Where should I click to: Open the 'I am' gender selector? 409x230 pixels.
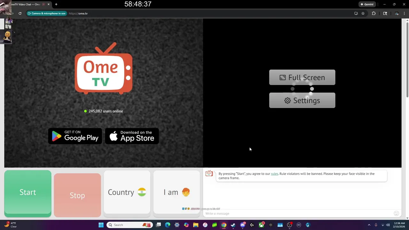[x=177, y=192]
